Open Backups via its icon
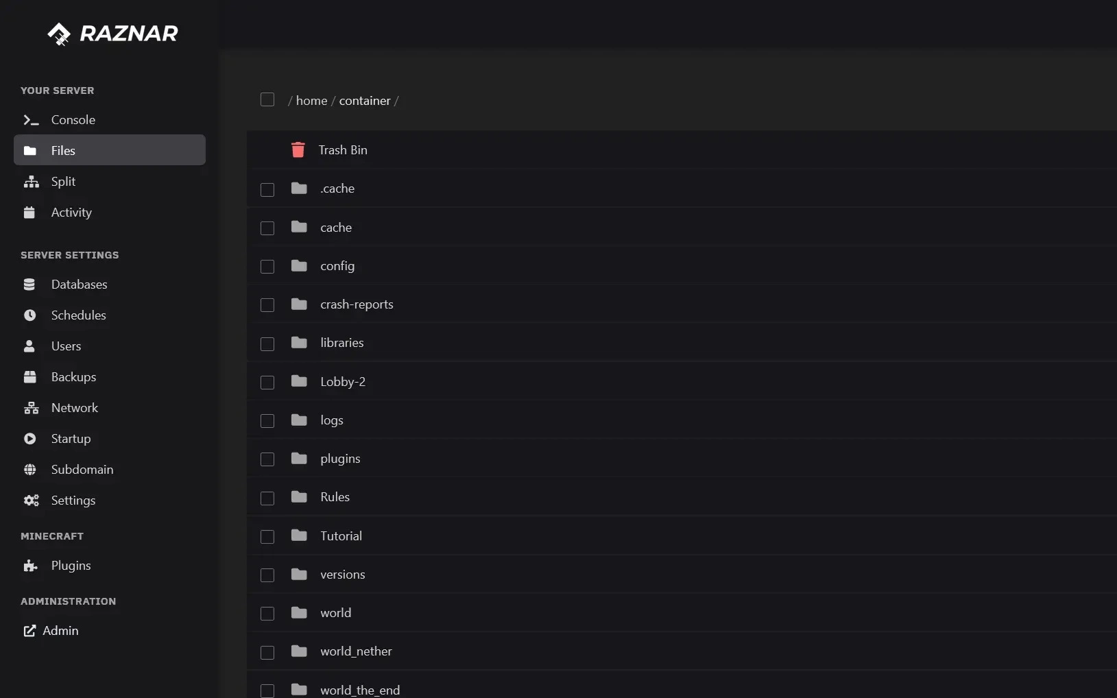Image resolution: width=1117 pixels, height=698 pixels. [x=30, y=377]
